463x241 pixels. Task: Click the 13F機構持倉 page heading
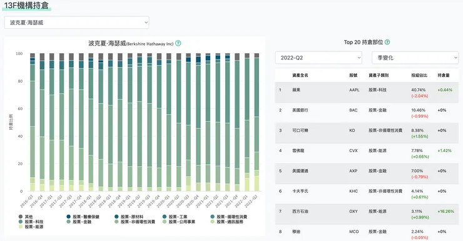(26, 5)
